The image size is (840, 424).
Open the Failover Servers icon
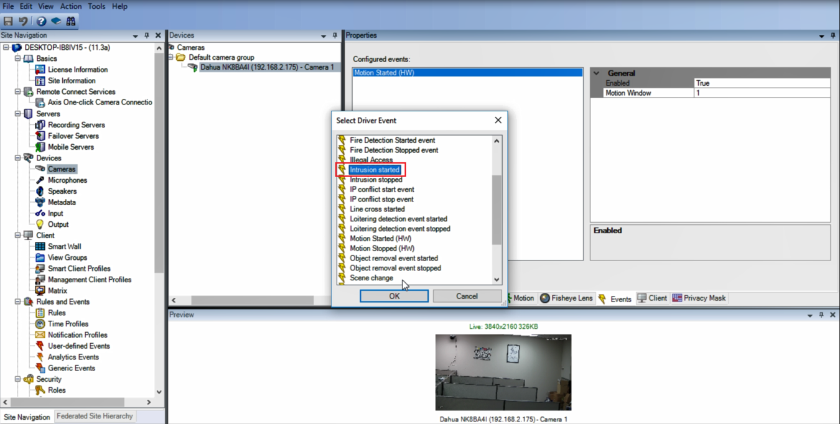click(40, 136)
